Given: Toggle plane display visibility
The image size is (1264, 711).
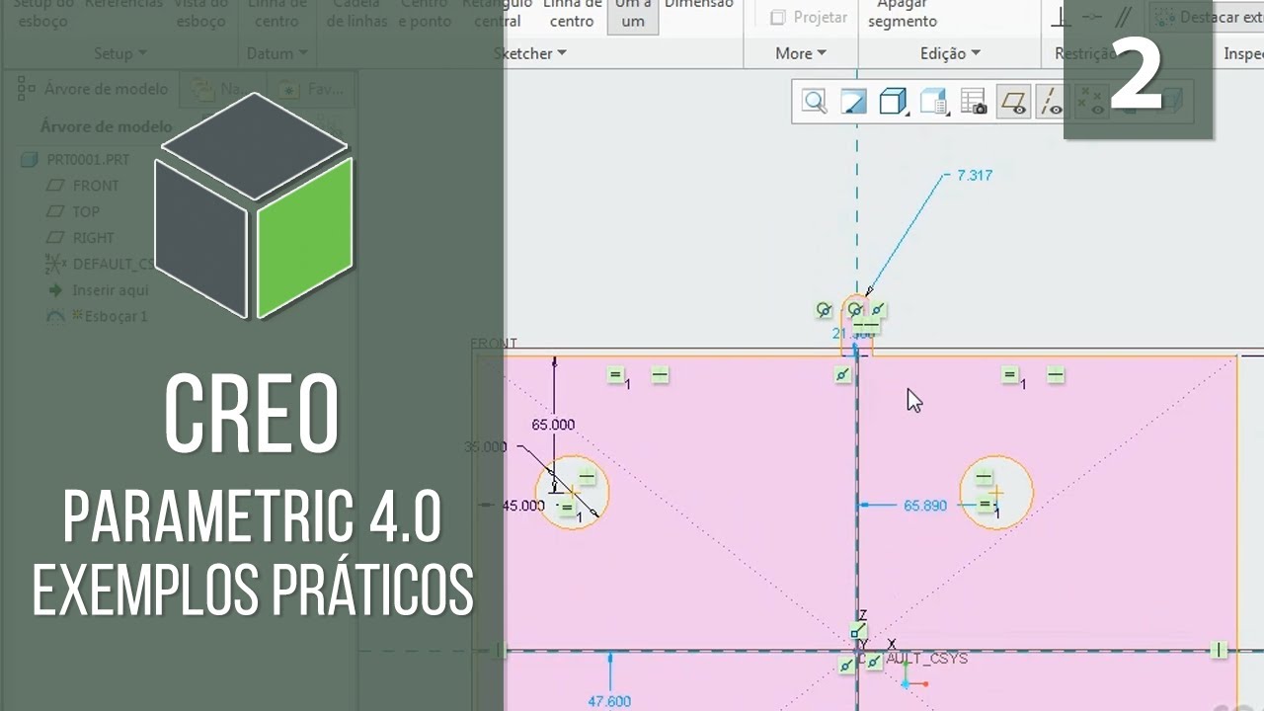Looking at the screenshot, I should click(1013, 102).
